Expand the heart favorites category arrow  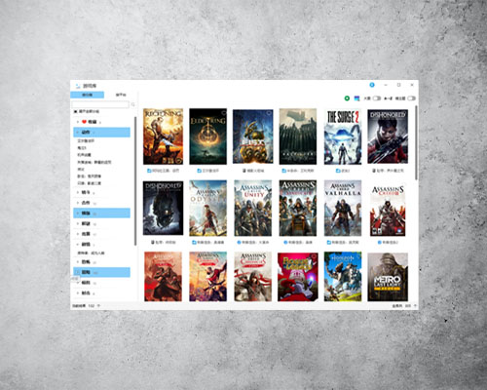tap(78, 122)
